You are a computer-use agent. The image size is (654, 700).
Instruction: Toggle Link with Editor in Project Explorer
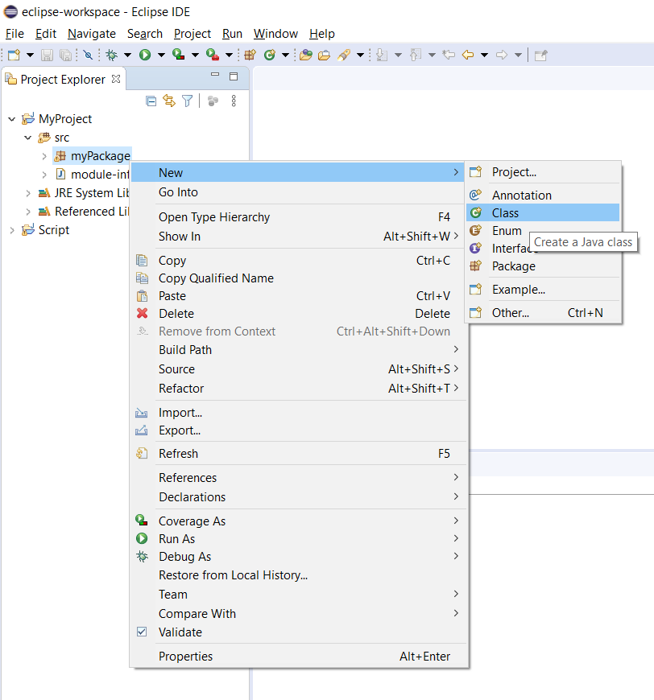pyautogui.click(x=169, y=101)
